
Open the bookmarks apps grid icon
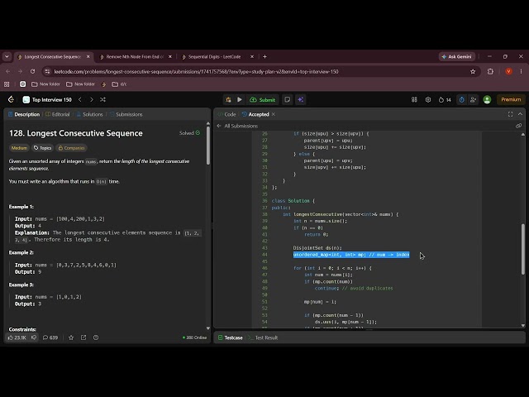[x=7, y=84]
